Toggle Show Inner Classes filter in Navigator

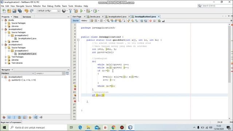click(x=25, y=117)
